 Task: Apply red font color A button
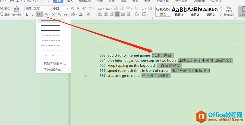tap(81, 14)
